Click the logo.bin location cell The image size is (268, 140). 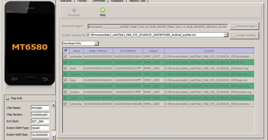tap(209, 80)
